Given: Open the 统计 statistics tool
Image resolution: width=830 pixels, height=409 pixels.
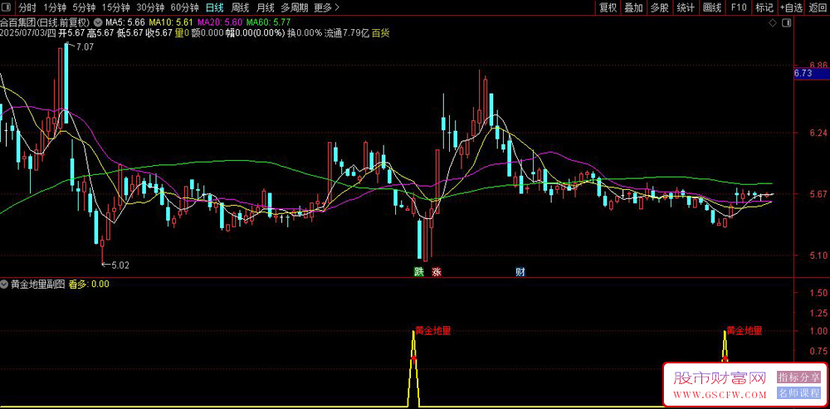Looking at the screenshot, I should click(x=686, y=7).
